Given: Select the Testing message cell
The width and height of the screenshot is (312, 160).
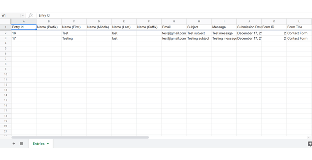Looking at the screenshot, I should [224, 38].
